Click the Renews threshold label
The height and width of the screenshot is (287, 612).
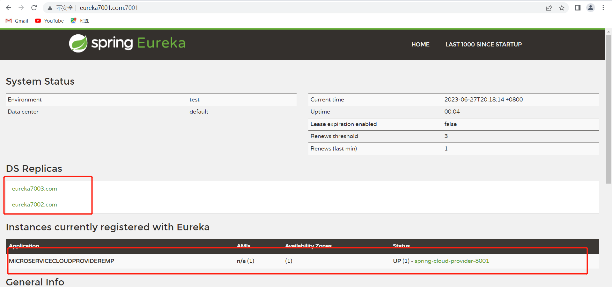click(334, 136)
